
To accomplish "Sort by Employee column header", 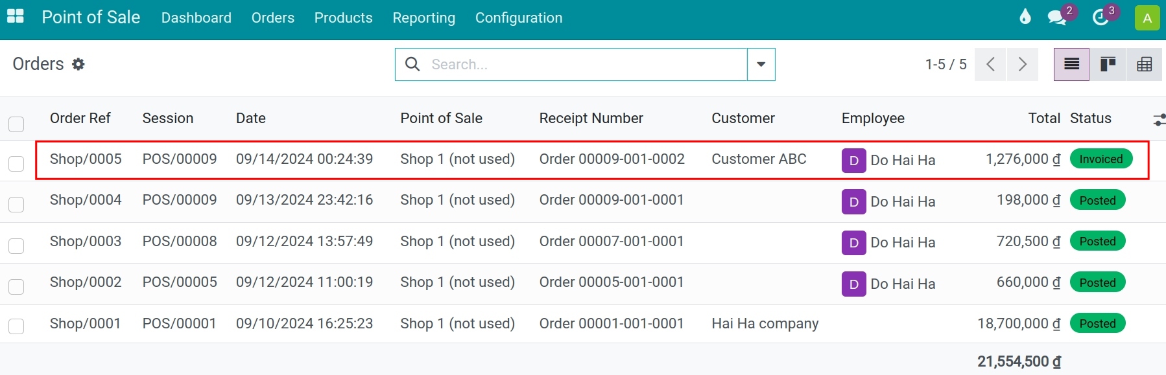I will tap(873, 119).
